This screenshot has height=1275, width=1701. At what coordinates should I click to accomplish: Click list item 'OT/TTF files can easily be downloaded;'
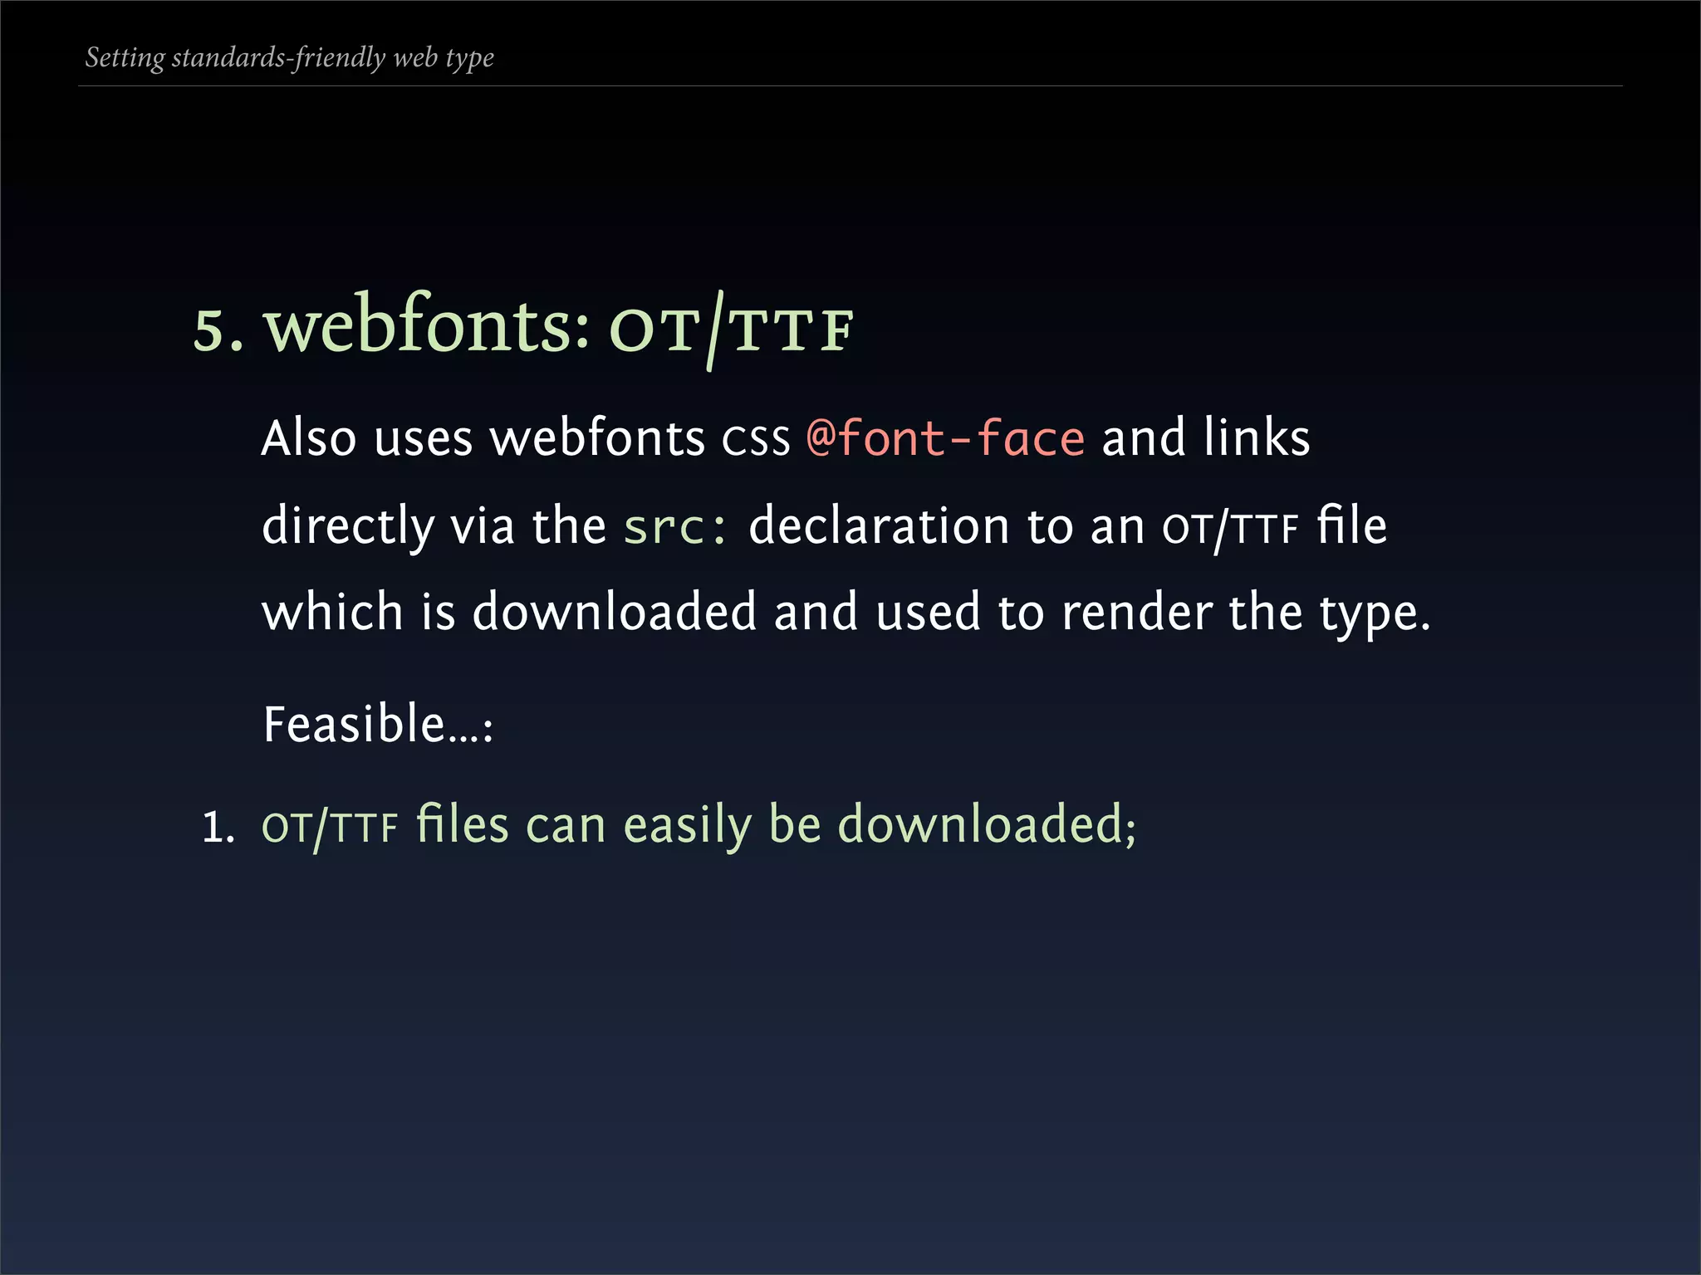(x=699, y=826)
